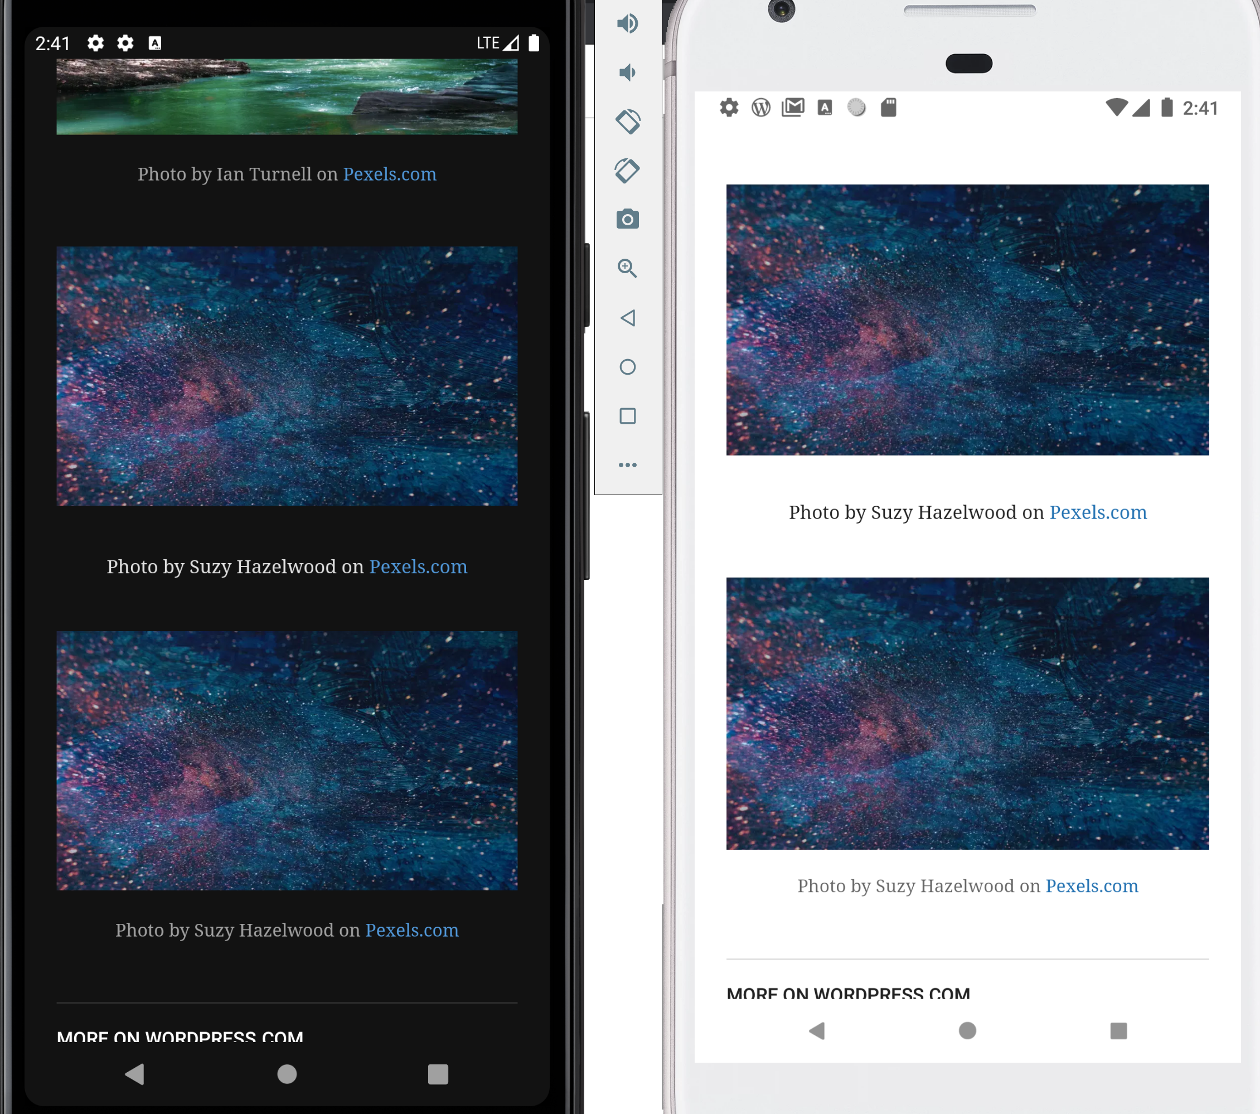Tap the home circle on the dark phone
This screenshot has width=1260, height=1114.
click(x=286, y=1075)
